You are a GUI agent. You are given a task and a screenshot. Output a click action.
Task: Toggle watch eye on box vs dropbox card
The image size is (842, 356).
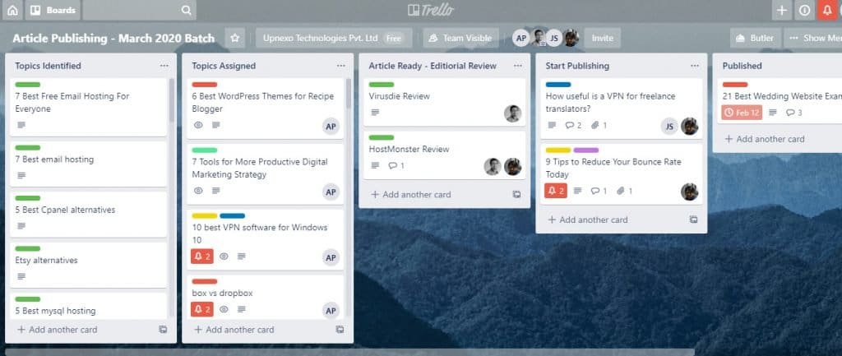click(x=224, y=309)
